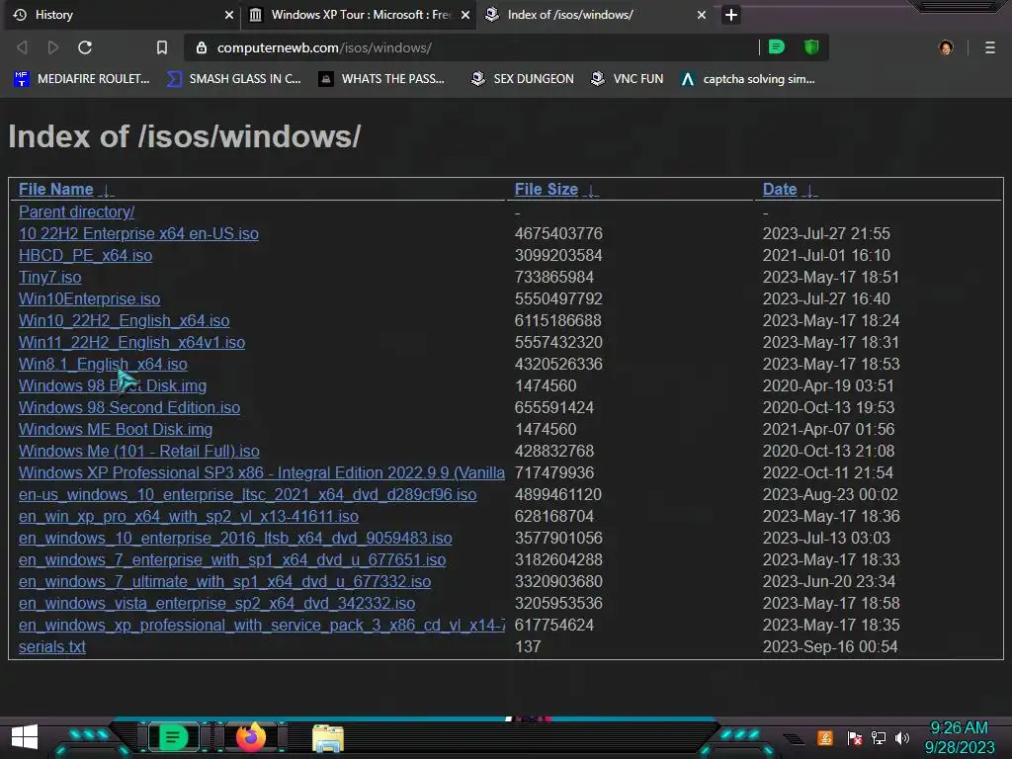The width and height of the screenshot is (1012, 759).
Task: Download Win11_22H2_English_x64v1.iso
Action: tap(131, 342)
